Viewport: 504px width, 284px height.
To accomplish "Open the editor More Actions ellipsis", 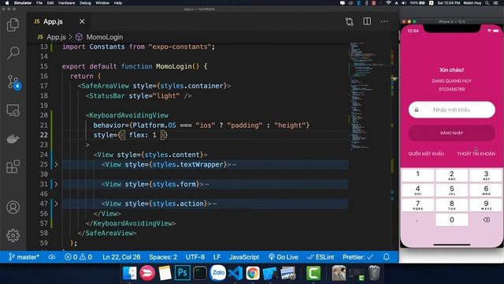I will pyautogui.click(x=384, y=21).
